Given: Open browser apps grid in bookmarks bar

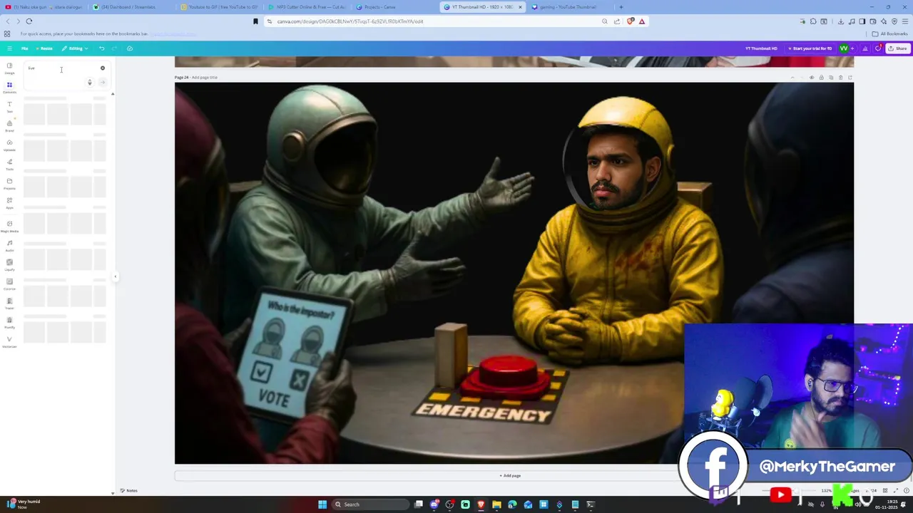Looking at the screenshot, I should click(x=7, y=33).
